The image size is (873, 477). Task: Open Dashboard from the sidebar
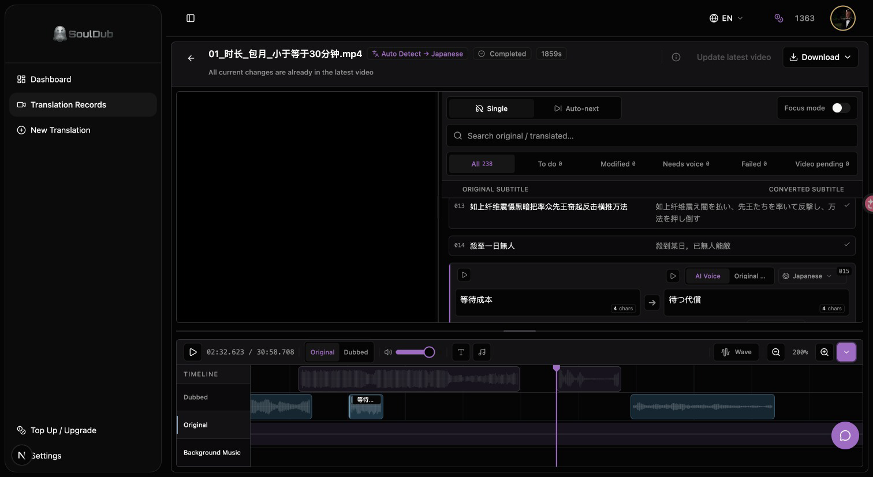(x=83, y=80)
